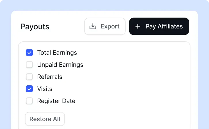Viewport: 209px width, 129px height.
Task: Click the Export button label
Action: pyautogui.click(x=110, y=26)
